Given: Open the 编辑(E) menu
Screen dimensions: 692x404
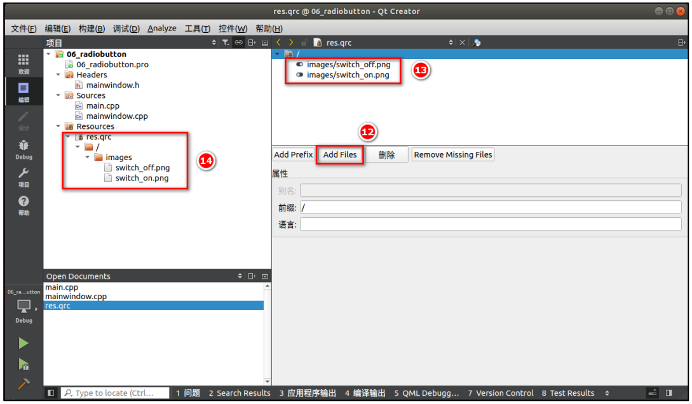Looking at the screenshot, I should point(57,28).
